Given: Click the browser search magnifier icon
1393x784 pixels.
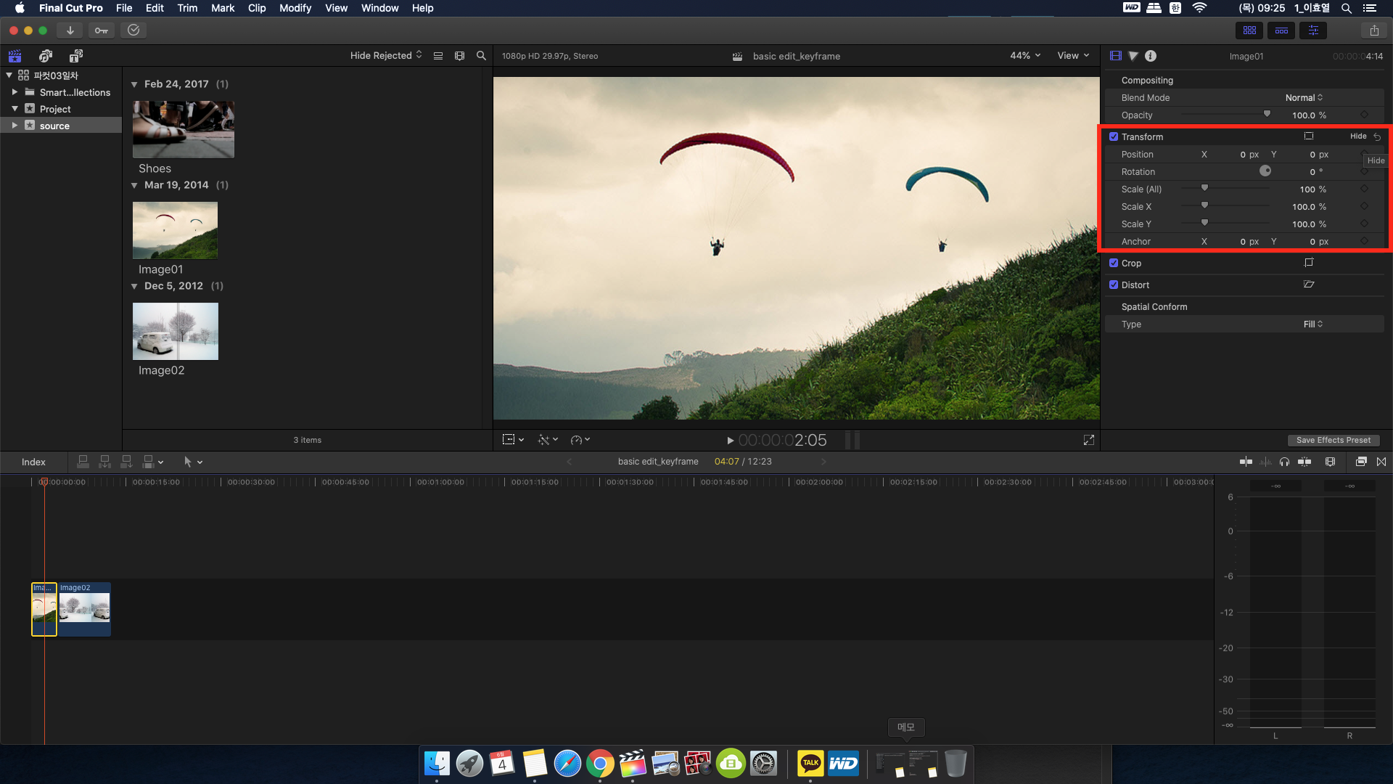Looking at the screenshot, I should click(481, 56).
